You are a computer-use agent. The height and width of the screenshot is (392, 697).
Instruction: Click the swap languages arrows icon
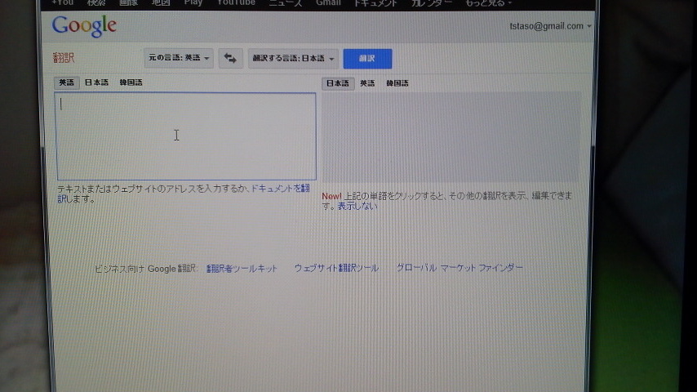(x=231, y=58)
